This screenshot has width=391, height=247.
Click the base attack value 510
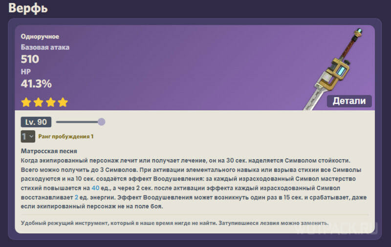click(x=30, y=59)
